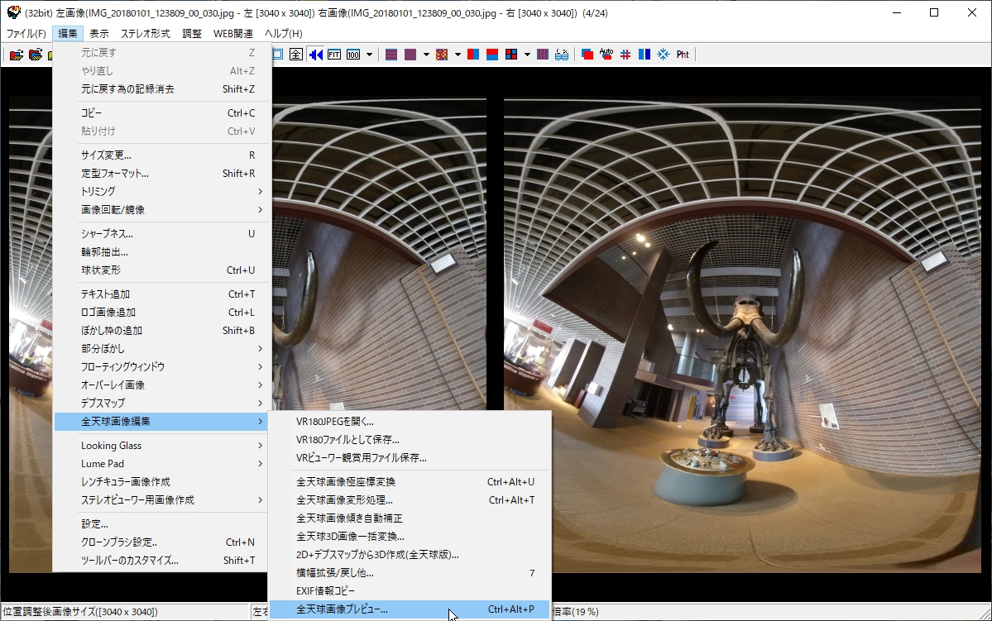The width and height of the screenshot is (992, 621).
Task: Click the open stereo image folder icon
Action: coord(17,55)
